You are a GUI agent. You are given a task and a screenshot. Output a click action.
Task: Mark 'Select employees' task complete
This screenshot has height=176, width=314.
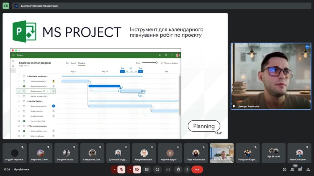24,136
